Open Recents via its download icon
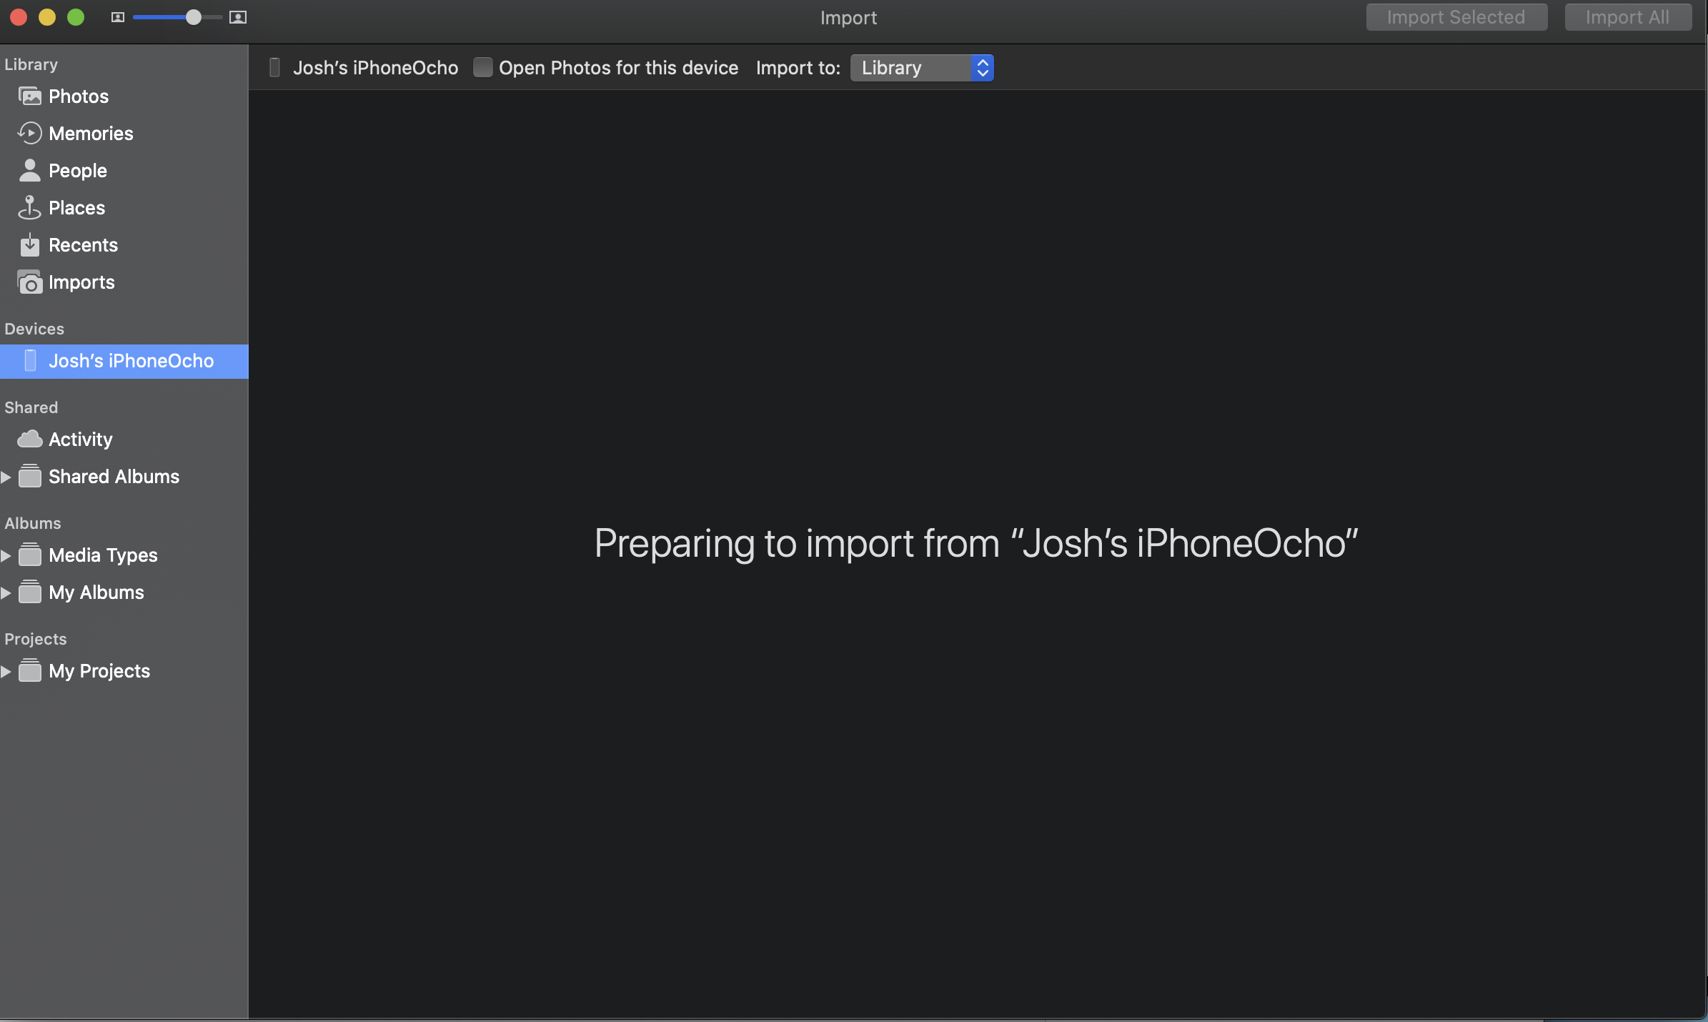Viewport: 1708px width, 1022px height. (x=29, y=245)
